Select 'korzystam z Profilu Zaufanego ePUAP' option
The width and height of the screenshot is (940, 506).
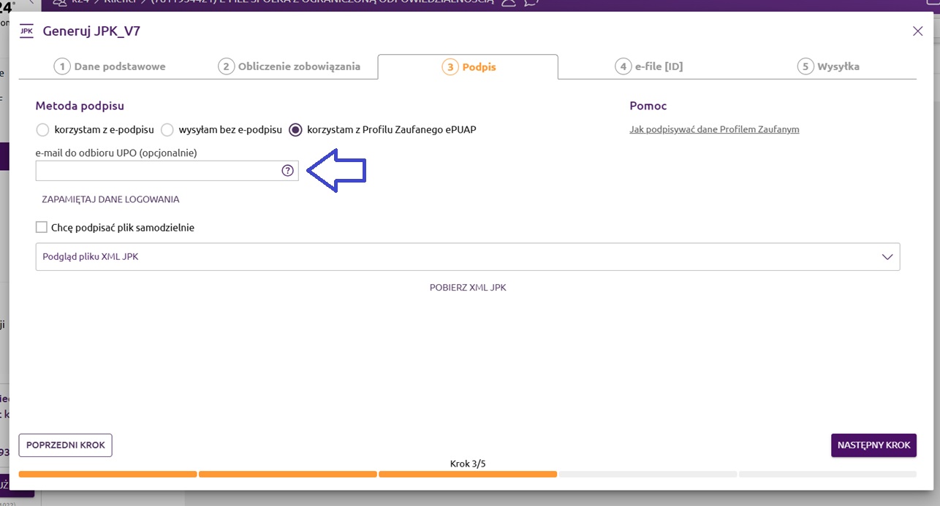click(x=295, y=130)
